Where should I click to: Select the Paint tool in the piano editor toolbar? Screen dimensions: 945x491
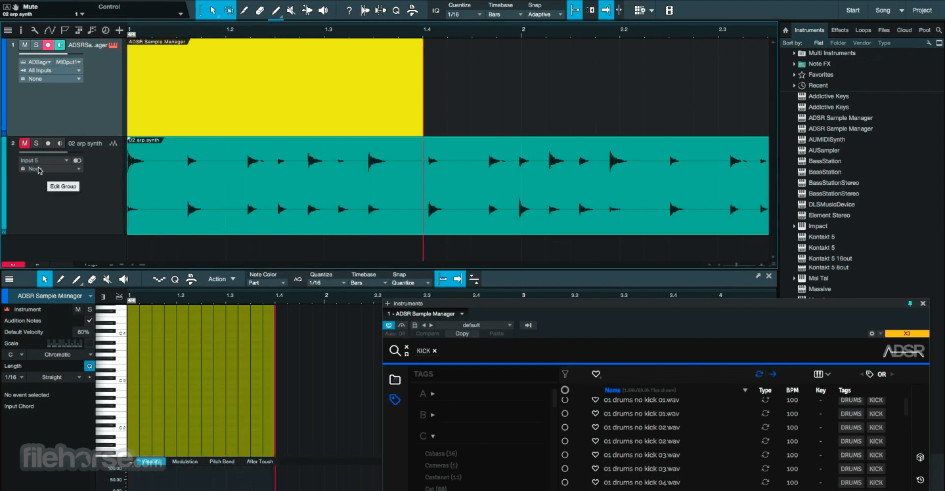[76, 279]
